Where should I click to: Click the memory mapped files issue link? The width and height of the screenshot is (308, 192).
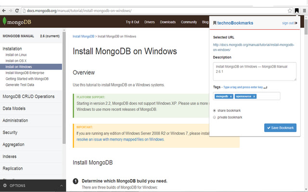coord(120,140)
